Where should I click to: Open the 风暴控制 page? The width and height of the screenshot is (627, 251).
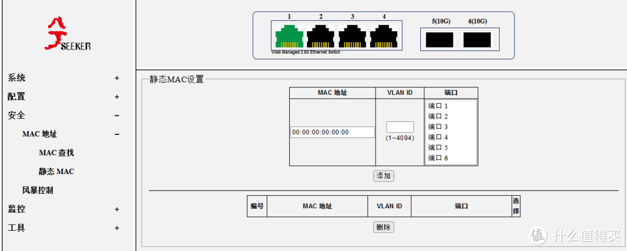[38, 190]
